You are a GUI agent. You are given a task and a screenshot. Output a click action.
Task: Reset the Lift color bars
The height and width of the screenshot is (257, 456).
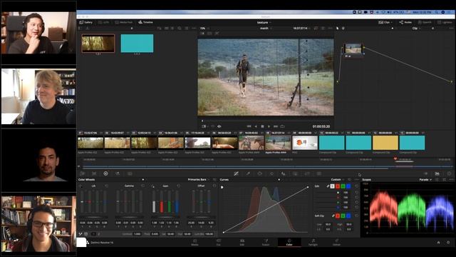[106, 186]
